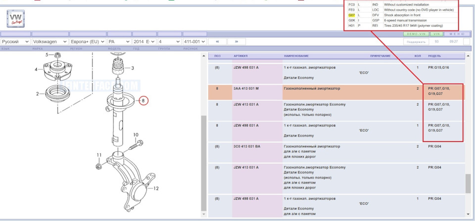Click the VW Car Parts logo icon

tap(16, 19)
